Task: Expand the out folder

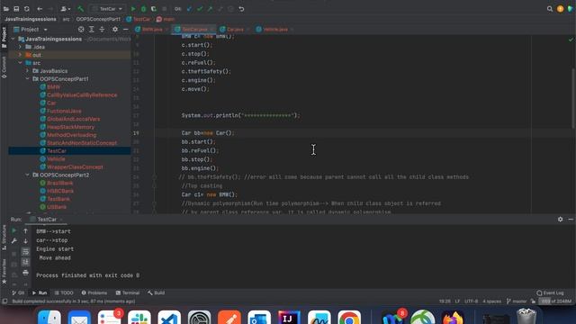Action: click(20, 55)
